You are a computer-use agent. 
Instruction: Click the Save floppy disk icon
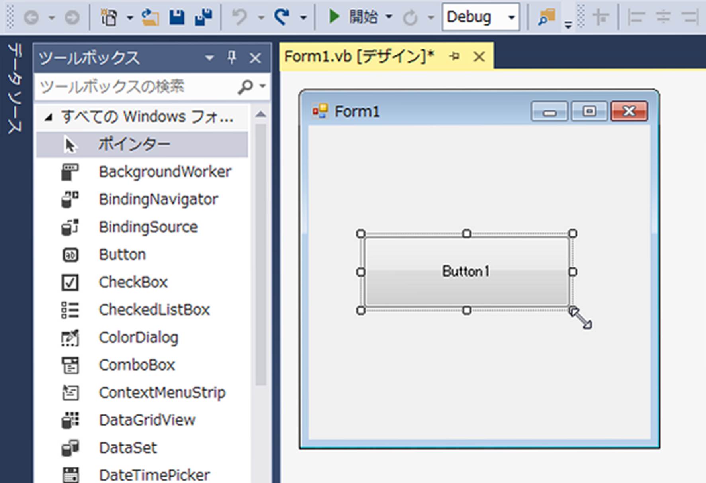point(177,17)
